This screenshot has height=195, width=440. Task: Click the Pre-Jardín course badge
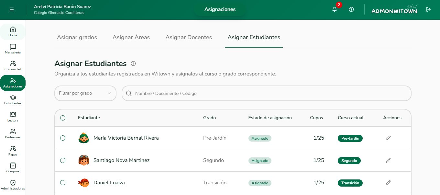tap(350, 138)
